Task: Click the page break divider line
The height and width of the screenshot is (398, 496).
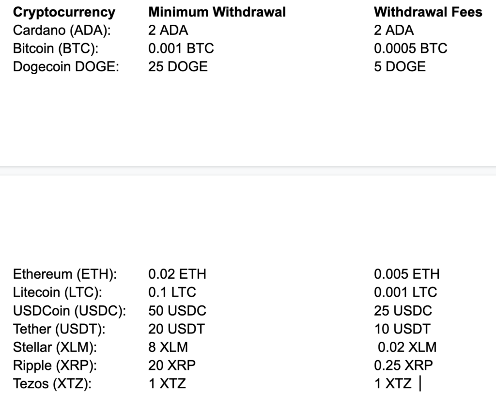Action: pos(248,167)
